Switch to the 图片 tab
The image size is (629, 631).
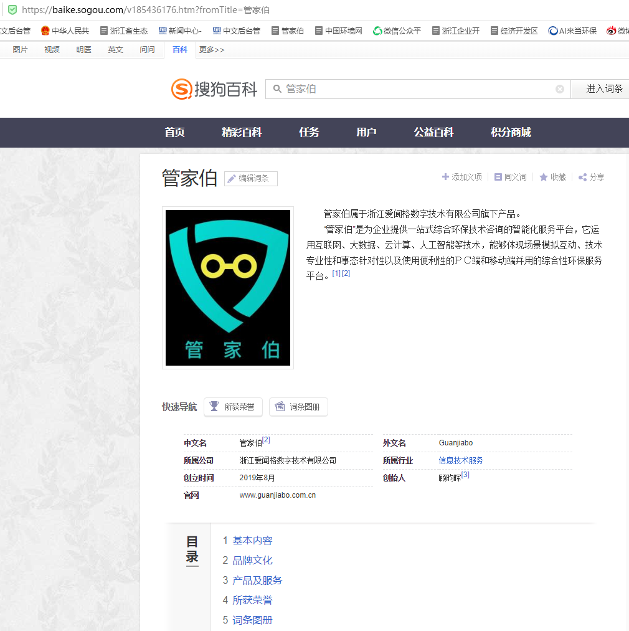coord(21,49)
